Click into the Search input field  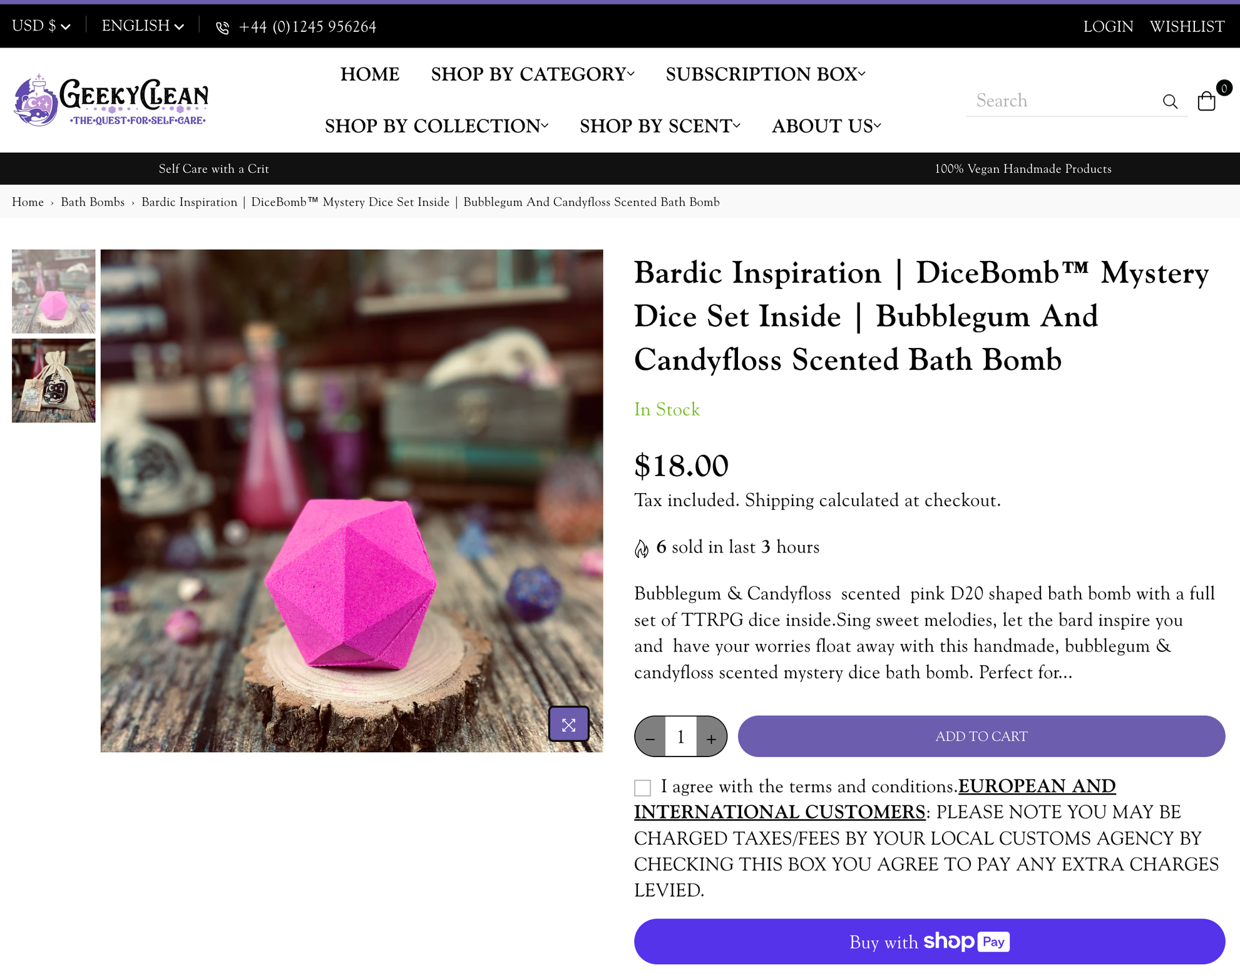click(1064, 101)
